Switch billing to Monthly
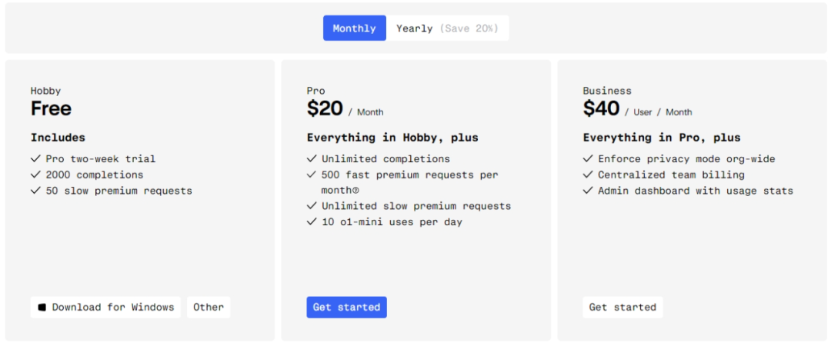This screenshot has height=346, width=831. [354, 28]
